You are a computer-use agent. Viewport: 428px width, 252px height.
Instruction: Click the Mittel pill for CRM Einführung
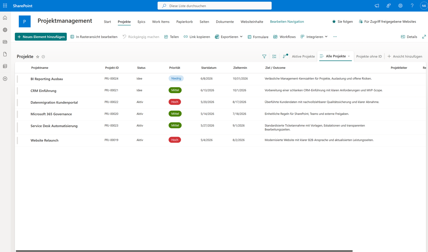pyautogui.click(x=175, y=90)
